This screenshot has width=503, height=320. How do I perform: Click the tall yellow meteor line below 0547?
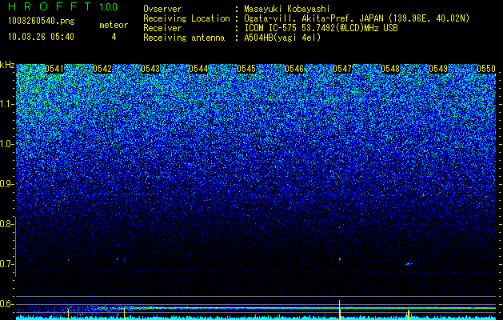point(339,310)
